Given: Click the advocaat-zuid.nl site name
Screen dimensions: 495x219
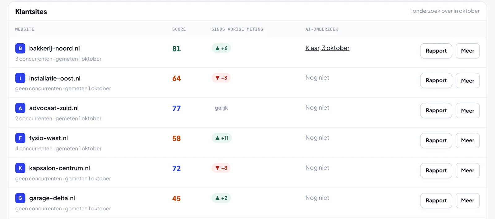Looking at the screenshot, I should [54, 108].
